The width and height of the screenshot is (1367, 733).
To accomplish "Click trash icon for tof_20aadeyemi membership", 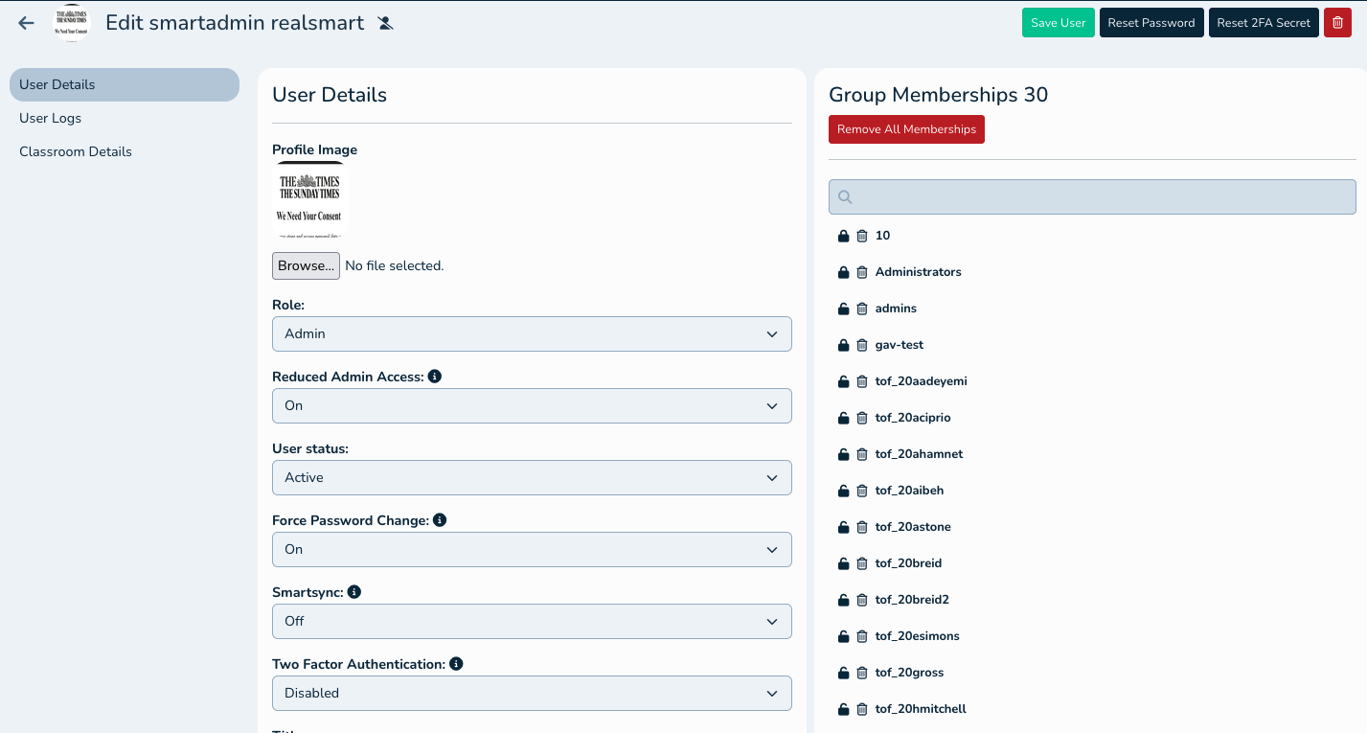I will pos(861,381).
